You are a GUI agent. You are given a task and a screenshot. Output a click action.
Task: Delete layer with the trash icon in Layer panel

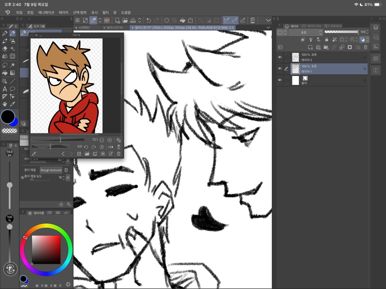click(x=365, y=47)
